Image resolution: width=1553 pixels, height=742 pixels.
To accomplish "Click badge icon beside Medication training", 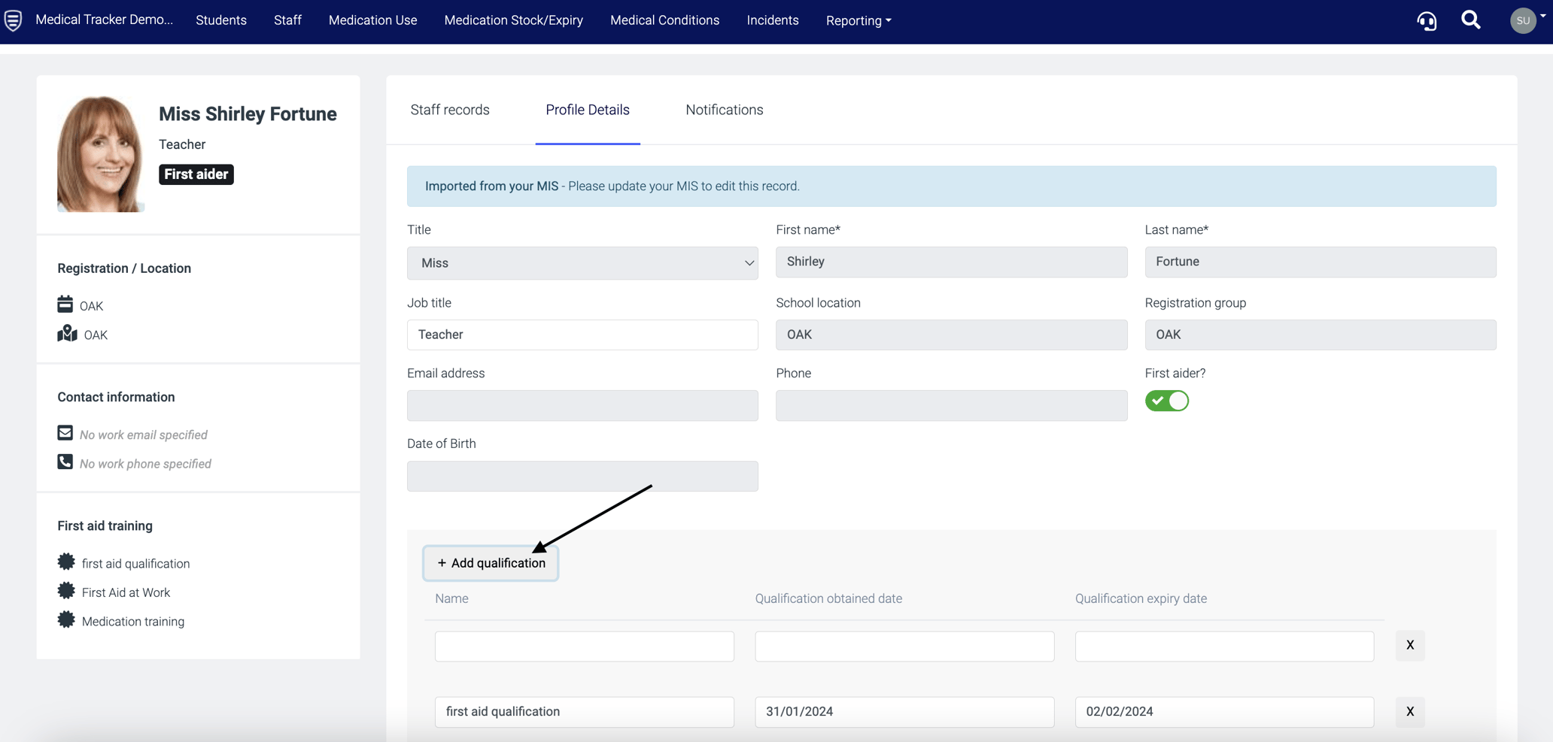I will coord(66,619).
